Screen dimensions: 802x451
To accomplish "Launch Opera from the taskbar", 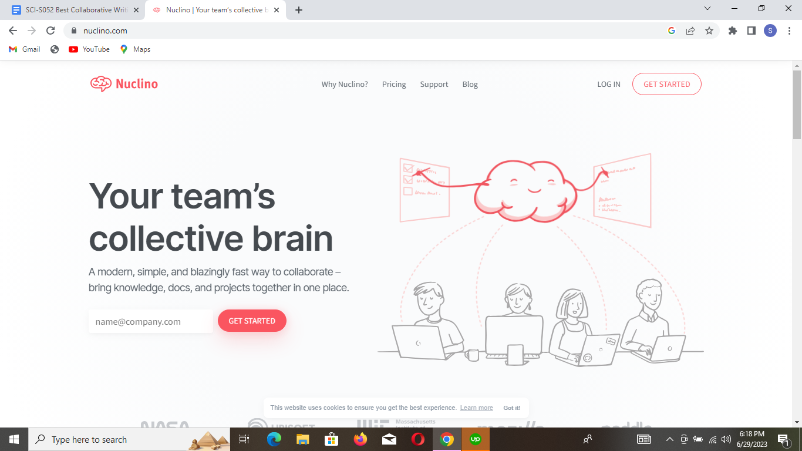I will pos(417,439).
